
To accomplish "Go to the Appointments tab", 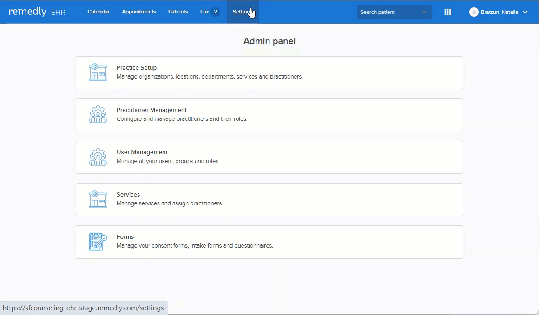I will (139, 12).
